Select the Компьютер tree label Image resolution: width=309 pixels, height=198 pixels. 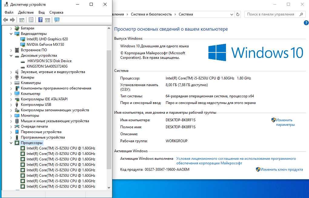[x=31, y=94]
